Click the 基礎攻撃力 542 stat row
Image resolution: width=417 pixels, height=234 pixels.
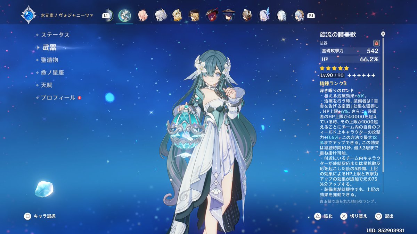coord(350,51)
